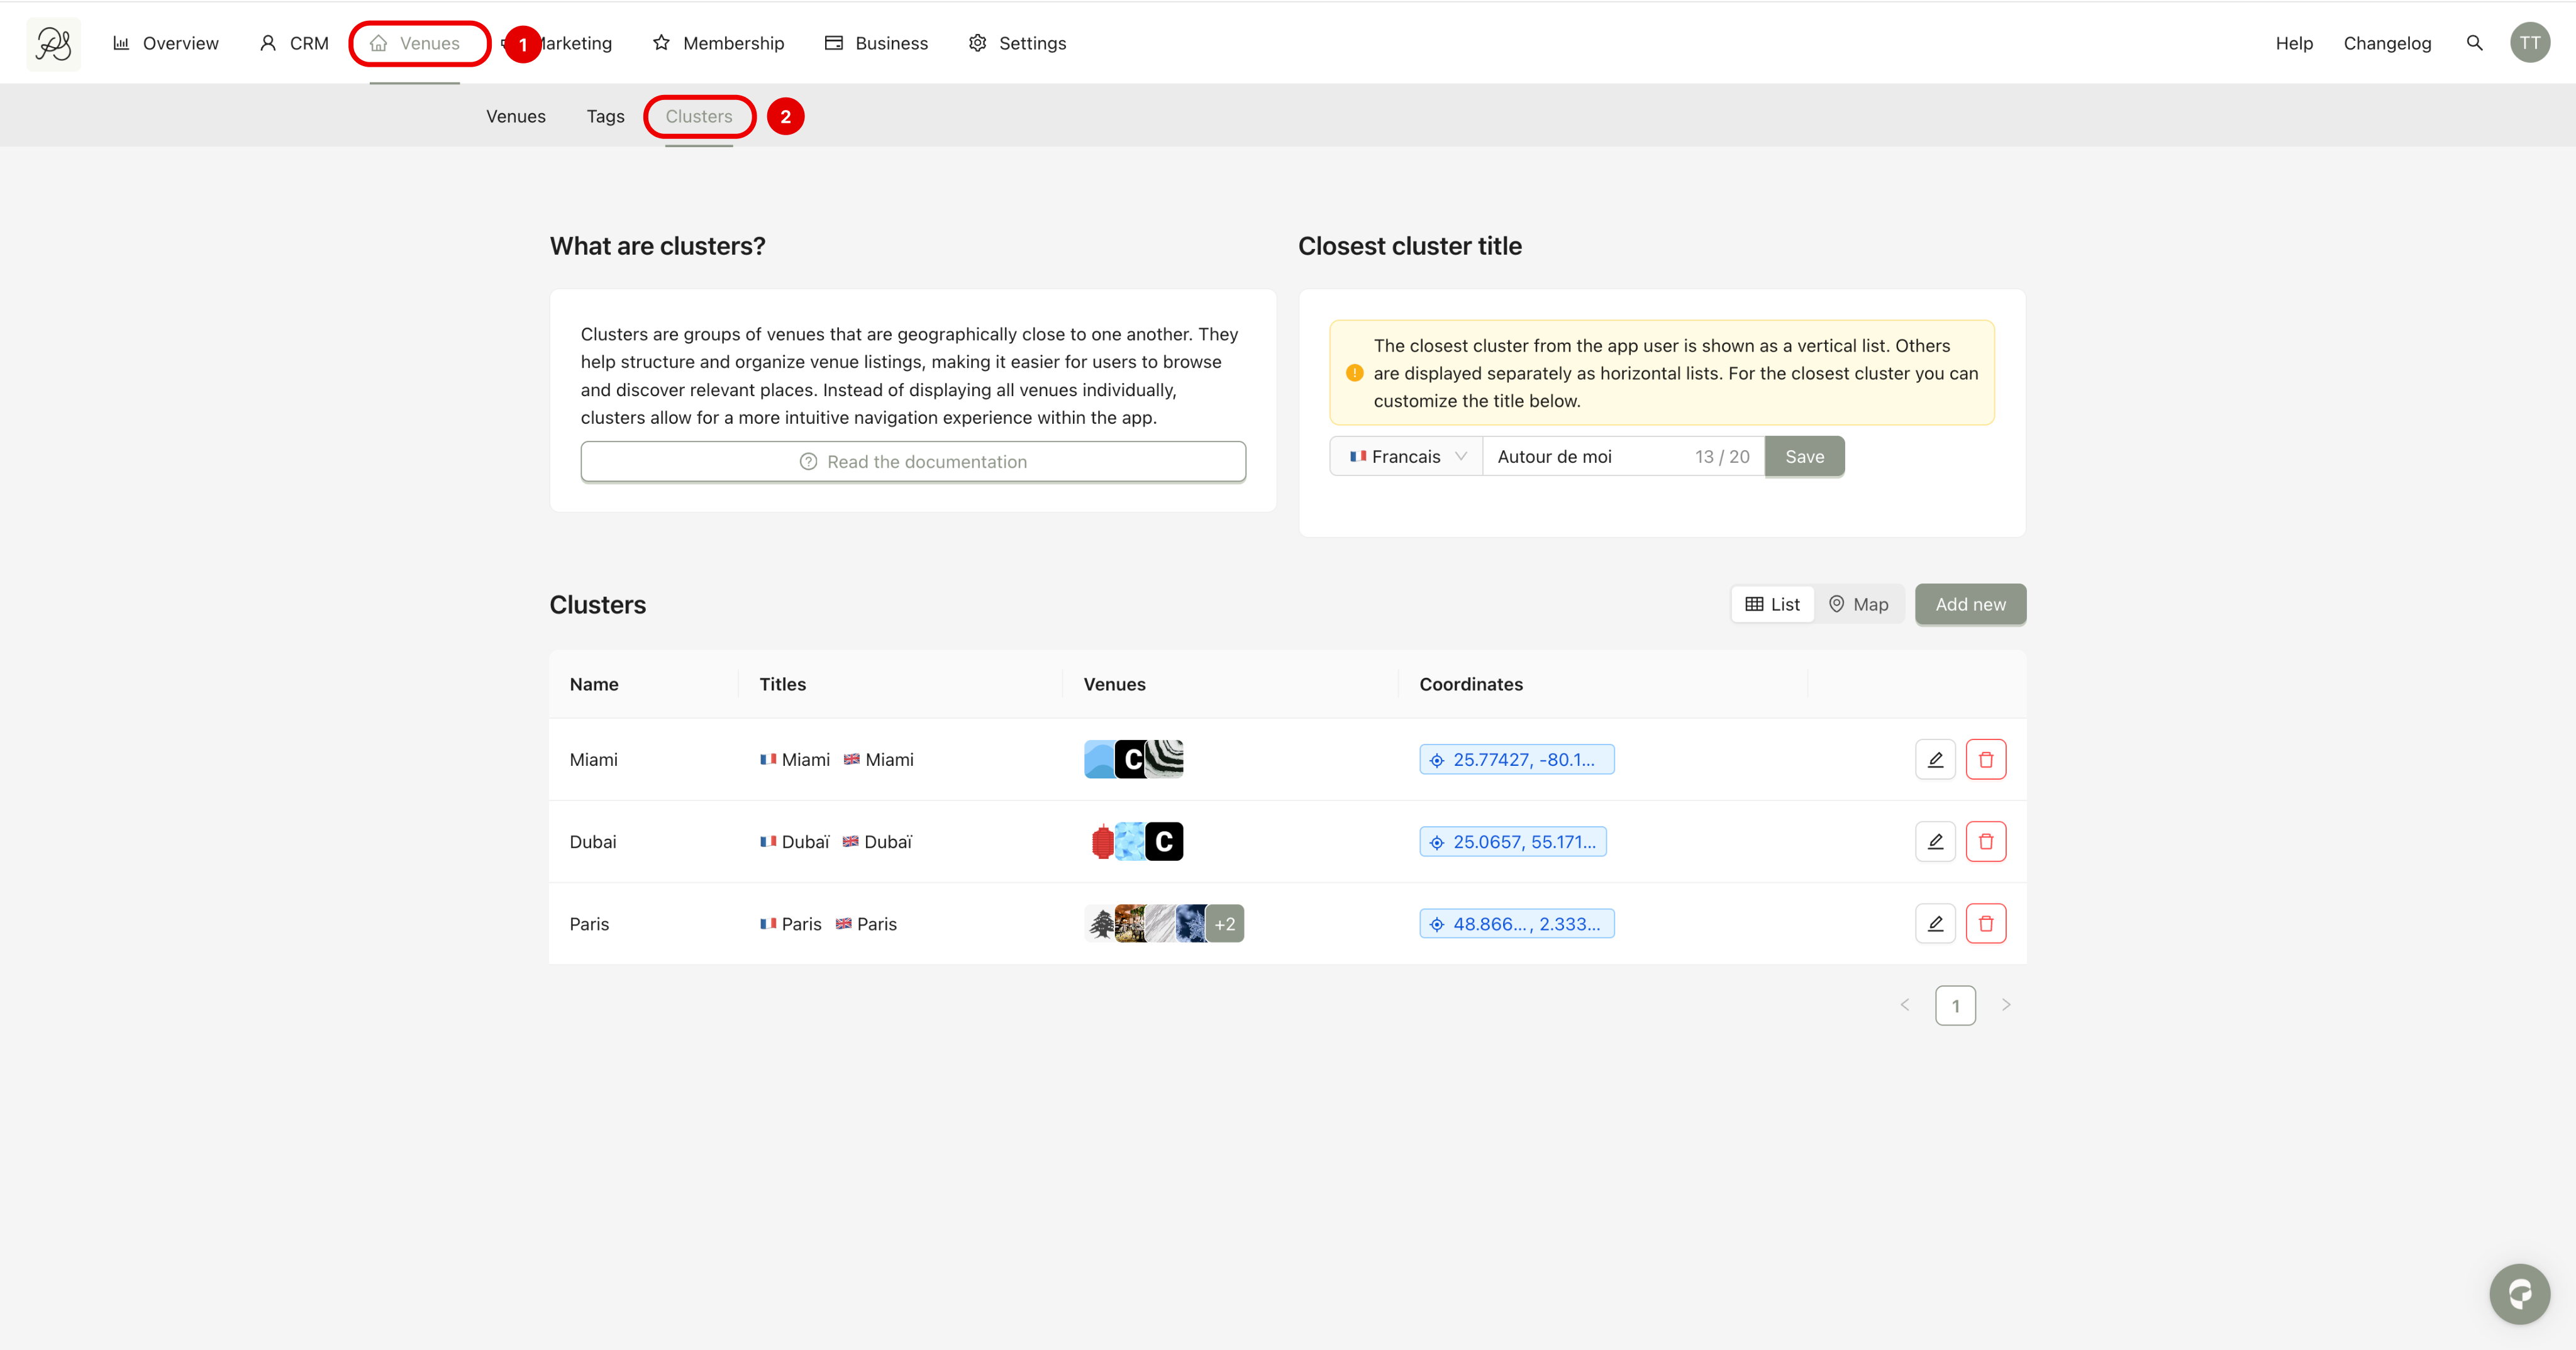2576x1350 pixels.
Task: Open the Francais language dropdown
Action: tap(1407, 456)
